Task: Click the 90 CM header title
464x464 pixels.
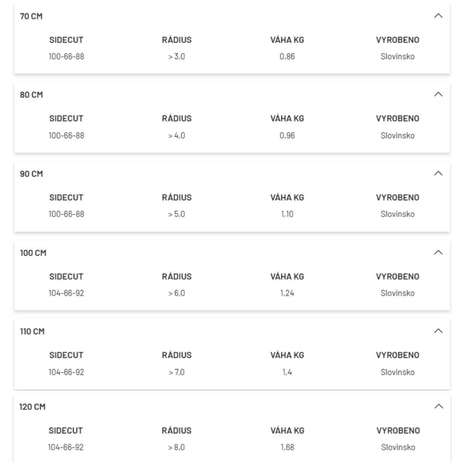Action: click(31, 174)
